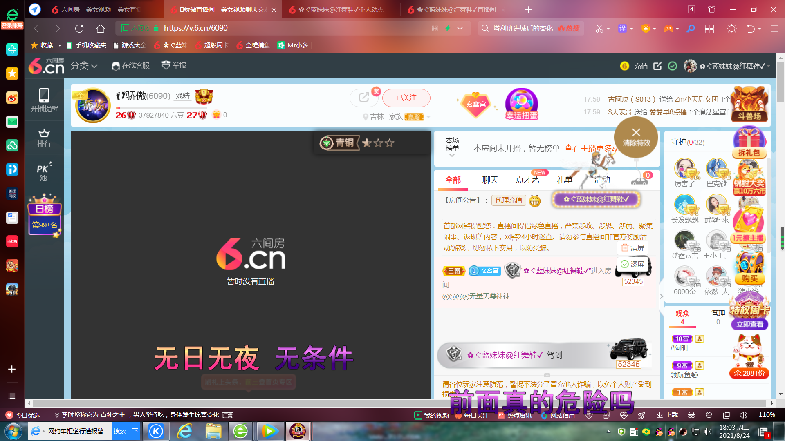The width and height of the screenshot is (785, 441).
Task: Click the 清屏 clear screen button
Action: click(632, 248)
